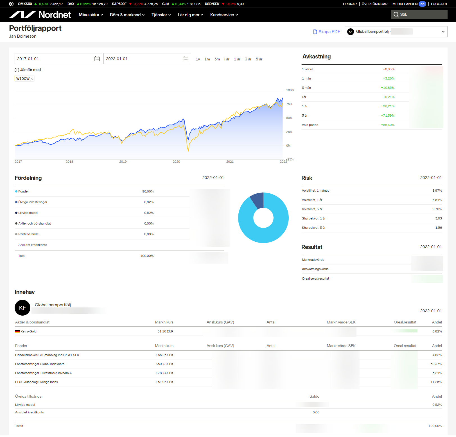Click Skapa PDF link
This screenshot has height=437, width=456.
[327, 32]
